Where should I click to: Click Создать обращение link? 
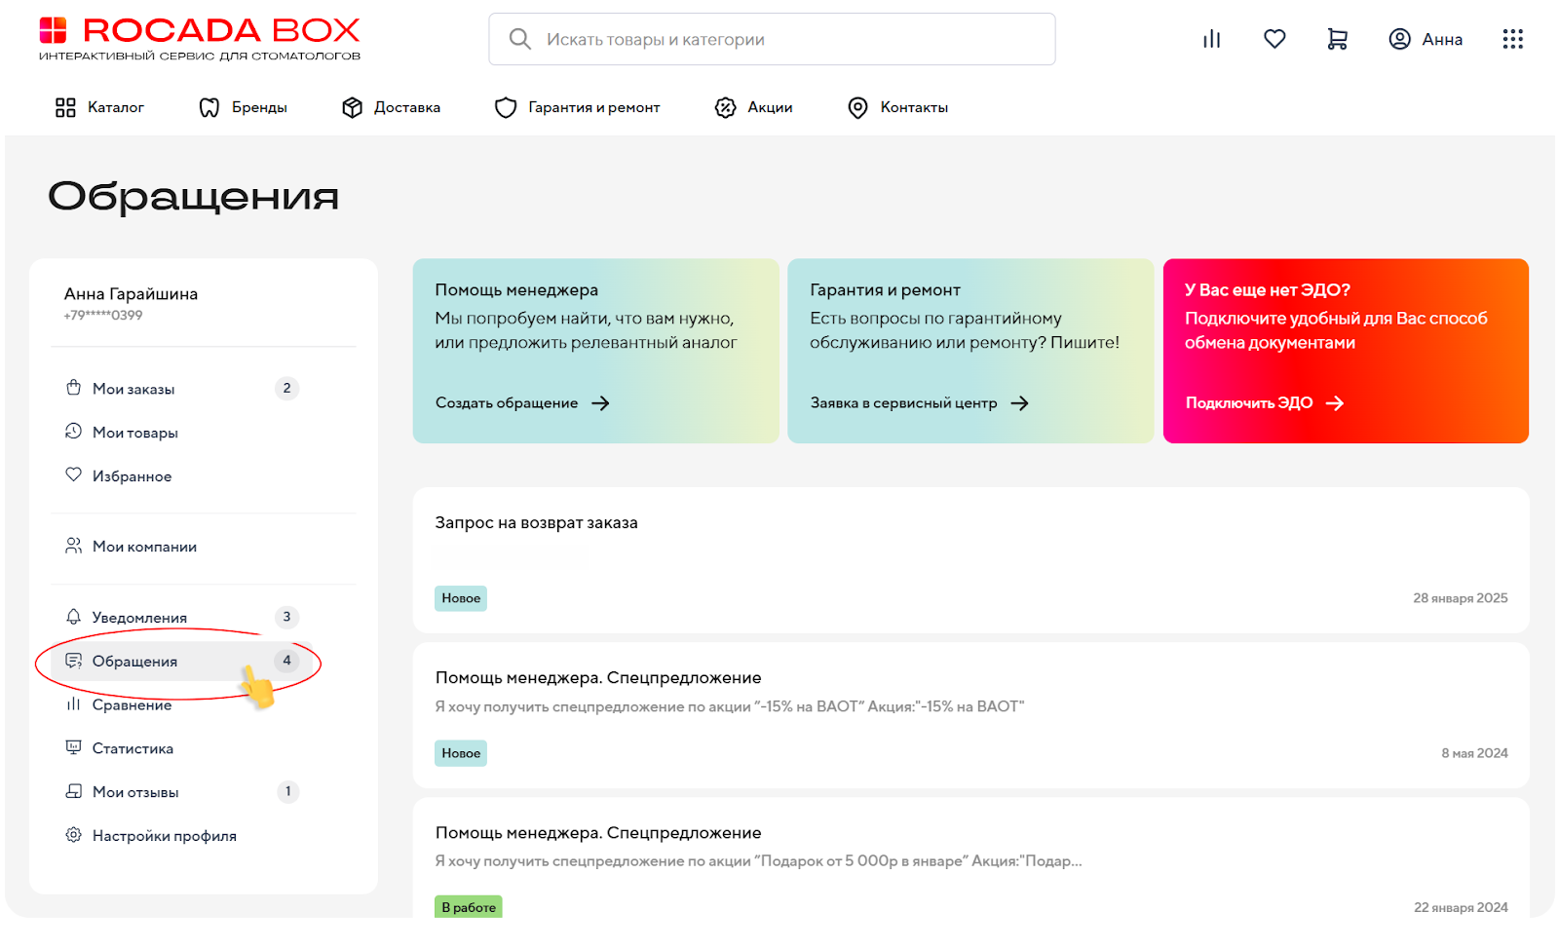click(x=507, y=403)
